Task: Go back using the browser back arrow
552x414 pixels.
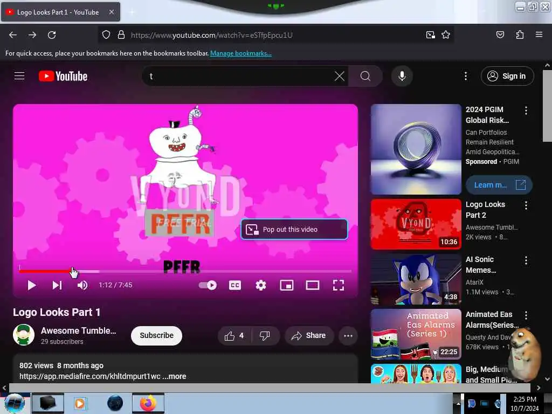Action: 13,35
